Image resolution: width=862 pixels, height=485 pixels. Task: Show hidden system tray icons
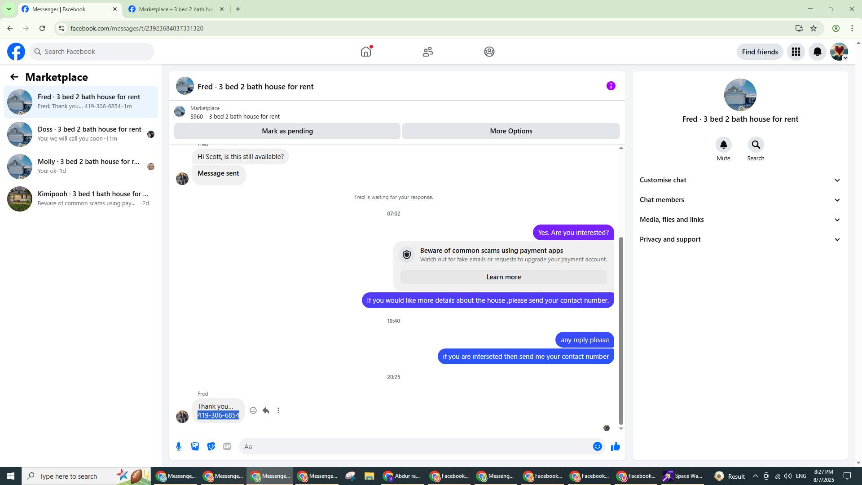755,476
